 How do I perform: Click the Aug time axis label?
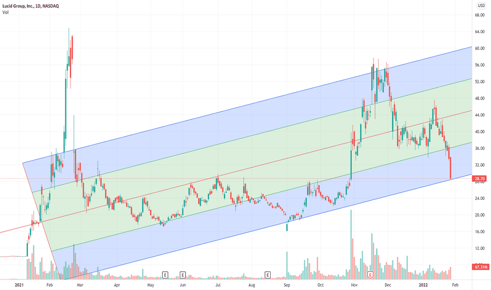point(252,285)
